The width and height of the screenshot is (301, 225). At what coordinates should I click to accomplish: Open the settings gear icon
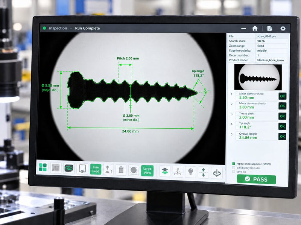283,29
